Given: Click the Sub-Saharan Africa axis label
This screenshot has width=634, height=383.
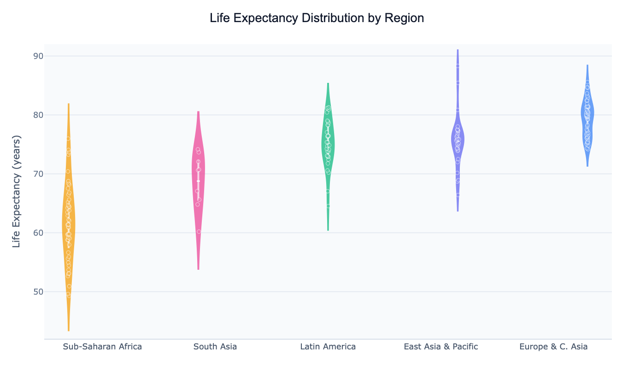Looking at the screenshot, I should (x=102, y=347).
